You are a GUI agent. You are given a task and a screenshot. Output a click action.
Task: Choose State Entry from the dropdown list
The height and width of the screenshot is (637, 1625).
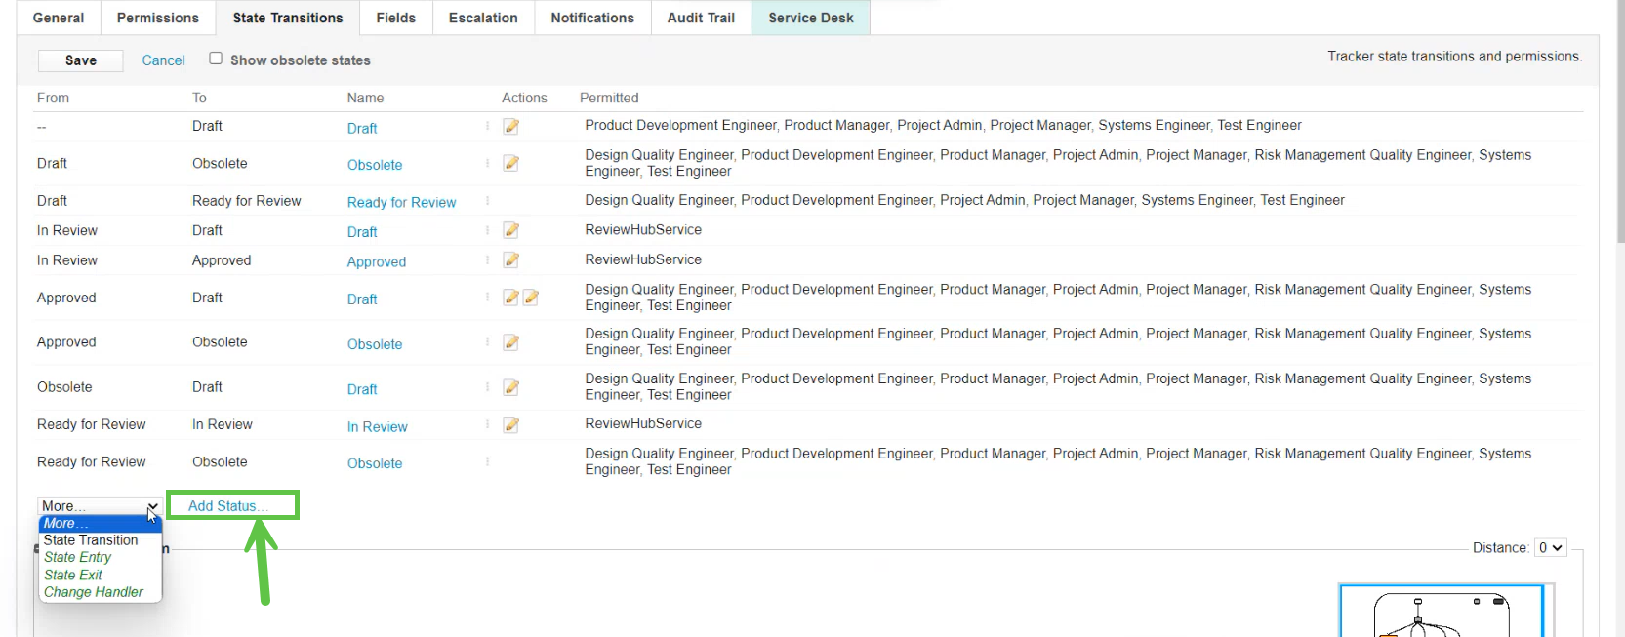tap(78, 558)
